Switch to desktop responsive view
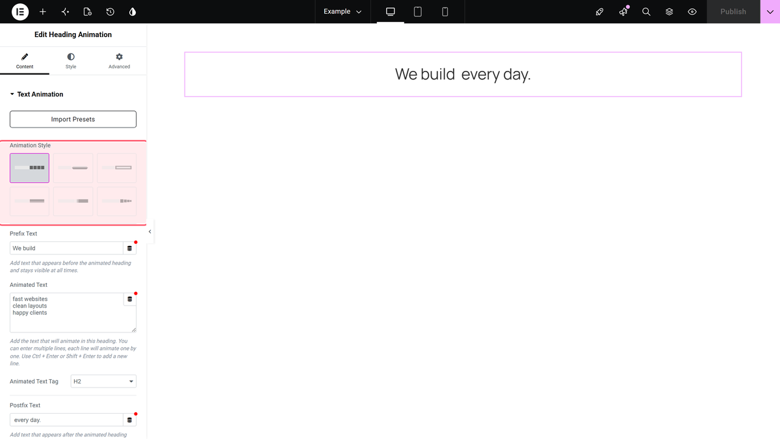The width and height of the screenshot is (780, 439). pyautogui.click(x=391, y=12)
